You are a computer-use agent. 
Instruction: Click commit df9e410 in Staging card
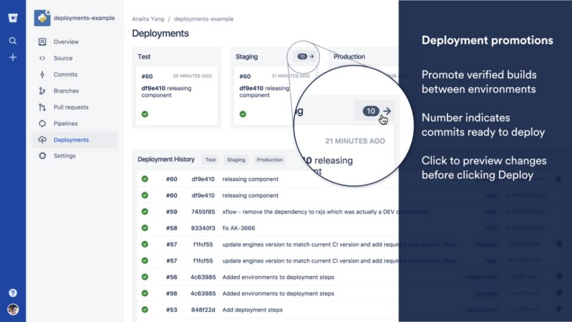click(251, 88)
